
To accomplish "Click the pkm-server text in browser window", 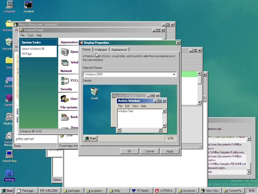I will pos(25,139).
